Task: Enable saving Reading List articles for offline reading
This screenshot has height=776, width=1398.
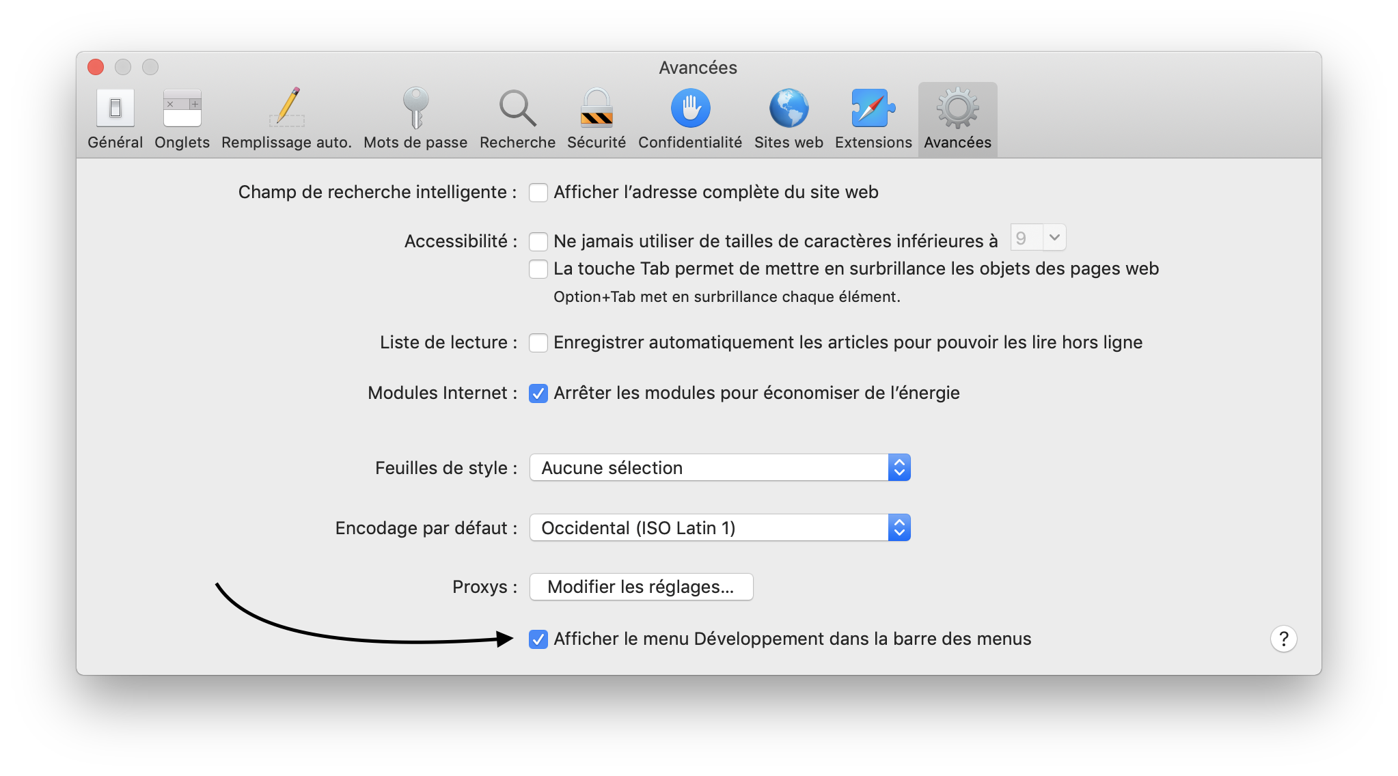Action: (x=538, y=343)
